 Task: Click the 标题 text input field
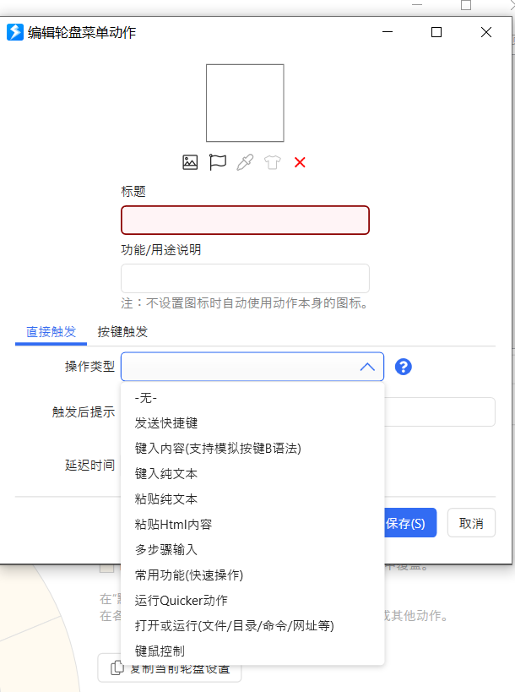(x=245, y=221)
